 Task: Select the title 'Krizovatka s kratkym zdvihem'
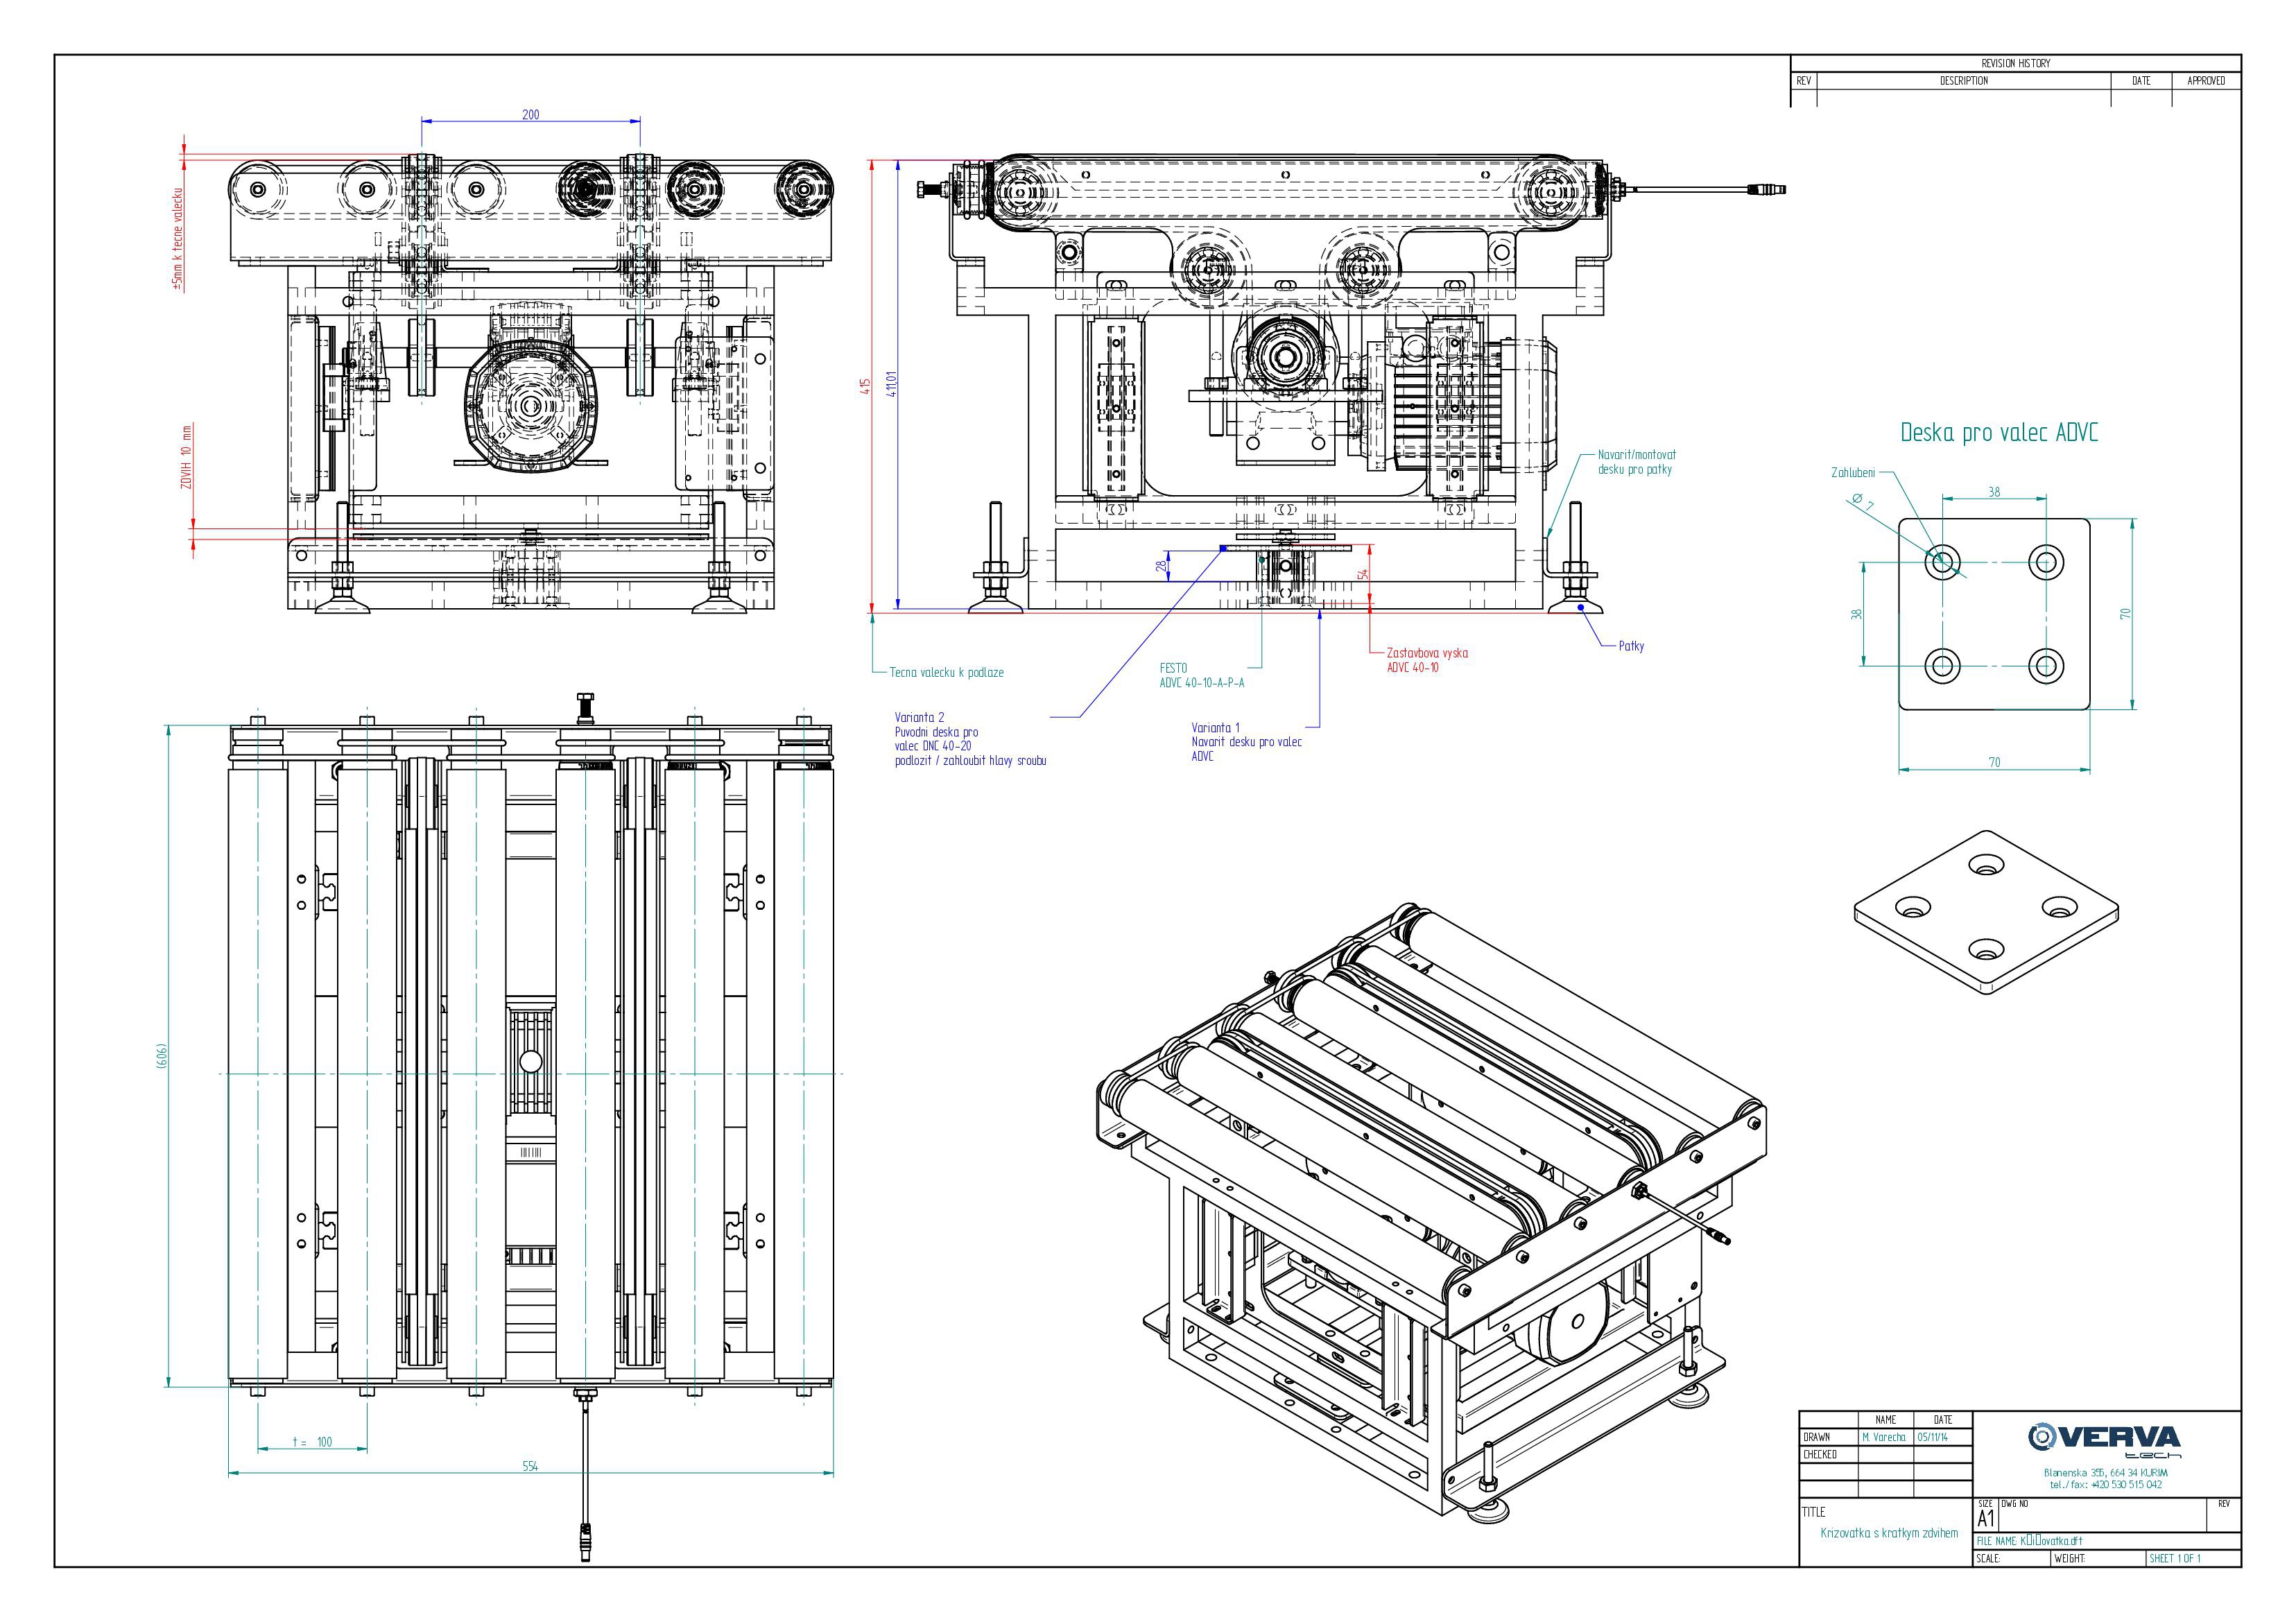(x=1889, y=1533)
